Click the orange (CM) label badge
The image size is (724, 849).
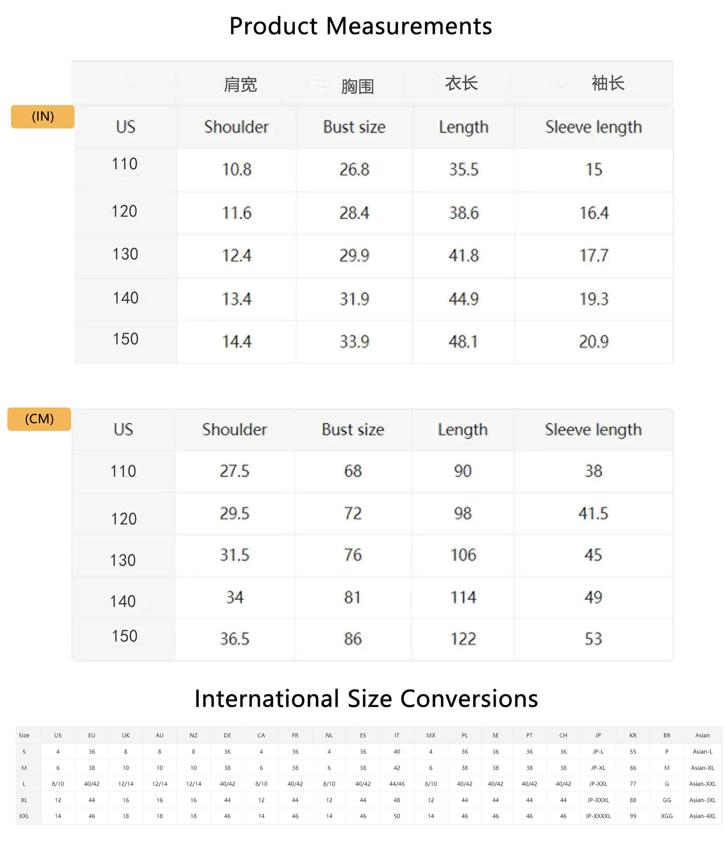point(39,419)
